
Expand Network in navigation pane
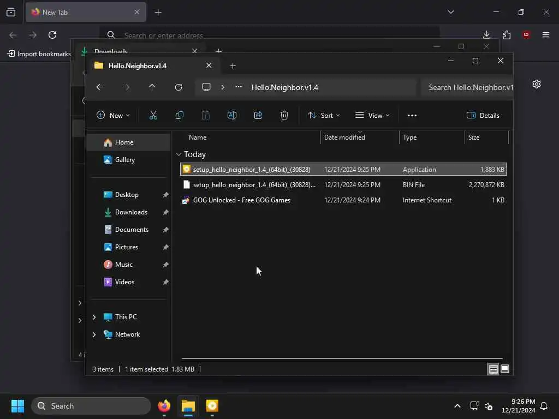coord(94,334)
